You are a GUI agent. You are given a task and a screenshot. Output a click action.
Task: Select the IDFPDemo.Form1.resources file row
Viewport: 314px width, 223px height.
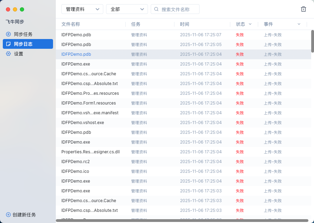[x=184, y=103]
